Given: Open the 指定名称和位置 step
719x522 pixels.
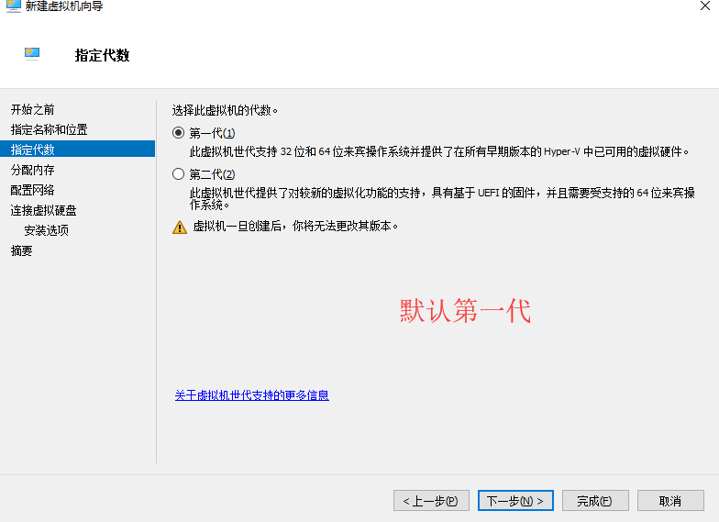Looking at the screenshot, I should (50, 130).
